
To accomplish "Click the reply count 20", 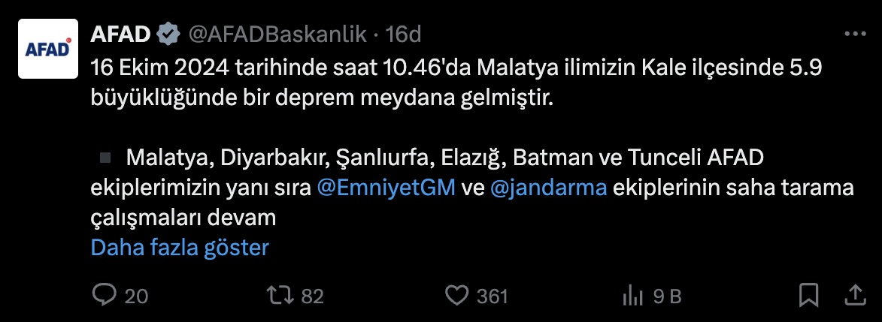I will click(136, 296).
